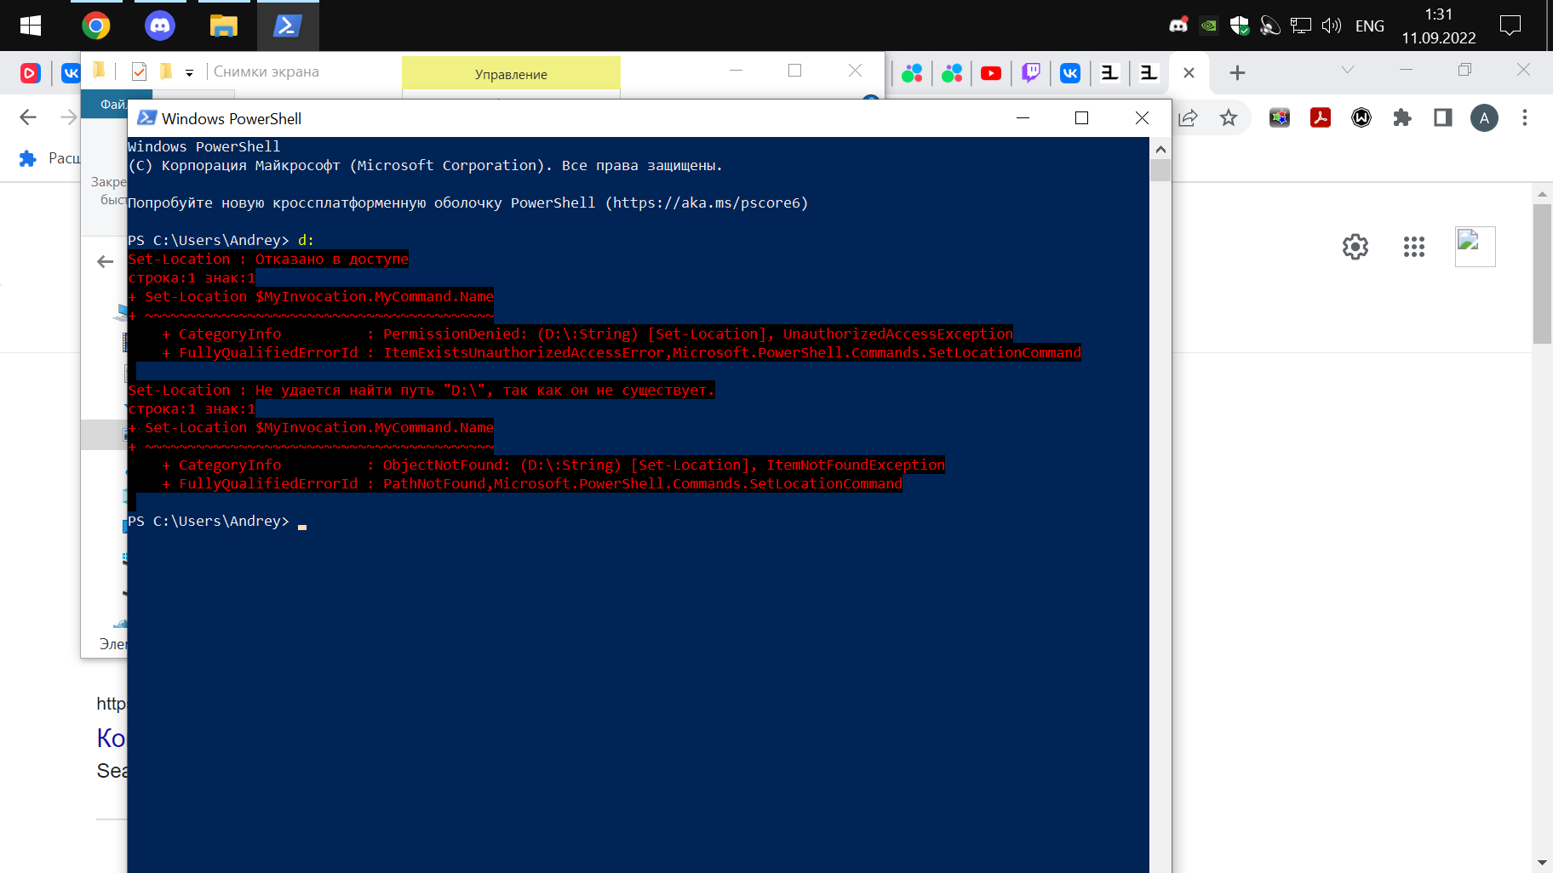The width and height of the screenshot is (1553, 873).
Task: Open Discord from the taskbar
Action: tap(159, 26)
